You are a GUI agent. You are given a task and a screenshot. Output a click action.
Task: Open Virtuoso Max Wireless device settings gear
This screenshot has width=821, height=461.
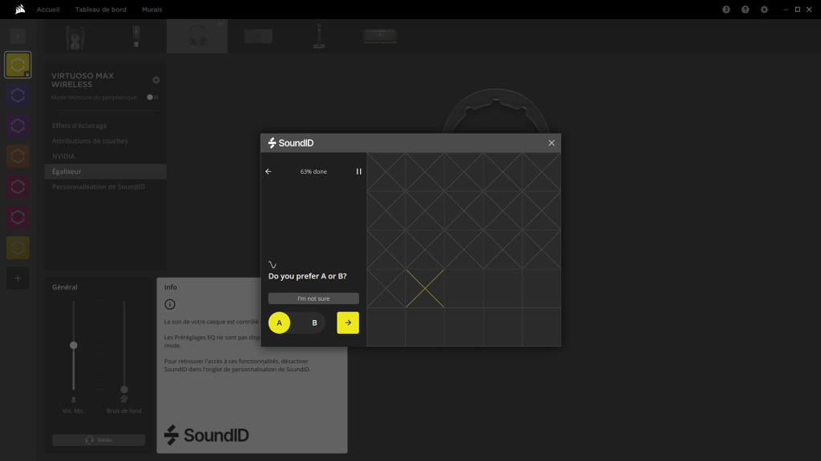point(156,80)
